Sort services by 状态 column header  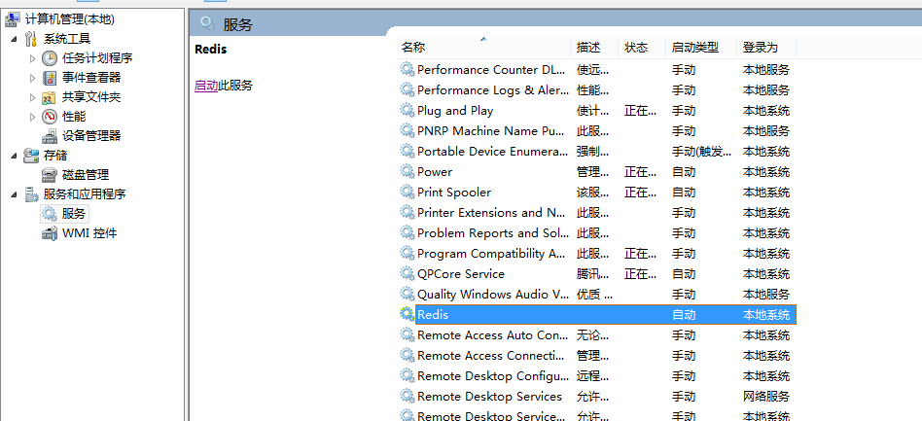click(x=642, y=47)
